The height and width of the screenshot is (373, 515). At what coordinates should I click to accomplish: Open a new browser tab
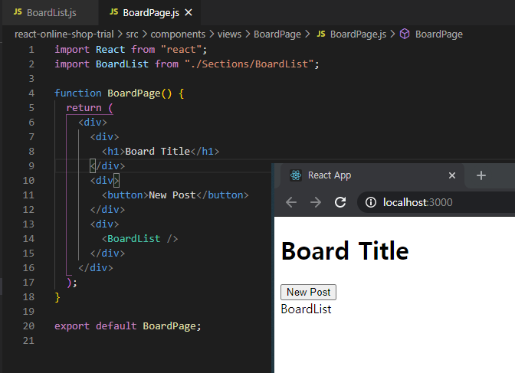[x=481, y=175]
